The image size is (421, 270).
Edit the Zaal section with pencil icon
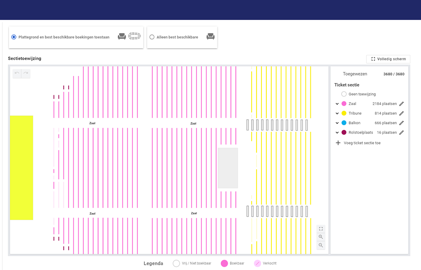point(402,104)
